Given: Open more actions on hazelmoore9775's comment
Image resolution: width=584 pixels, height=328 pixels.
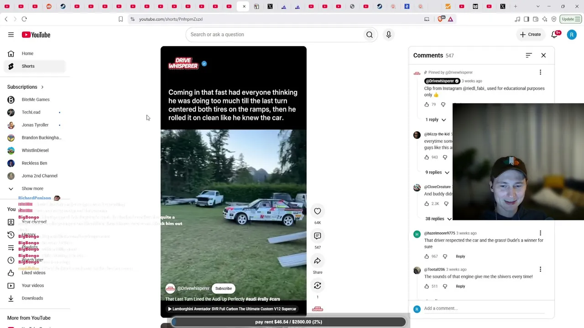Looking at the screenshot, I should [x=541, y=233].
